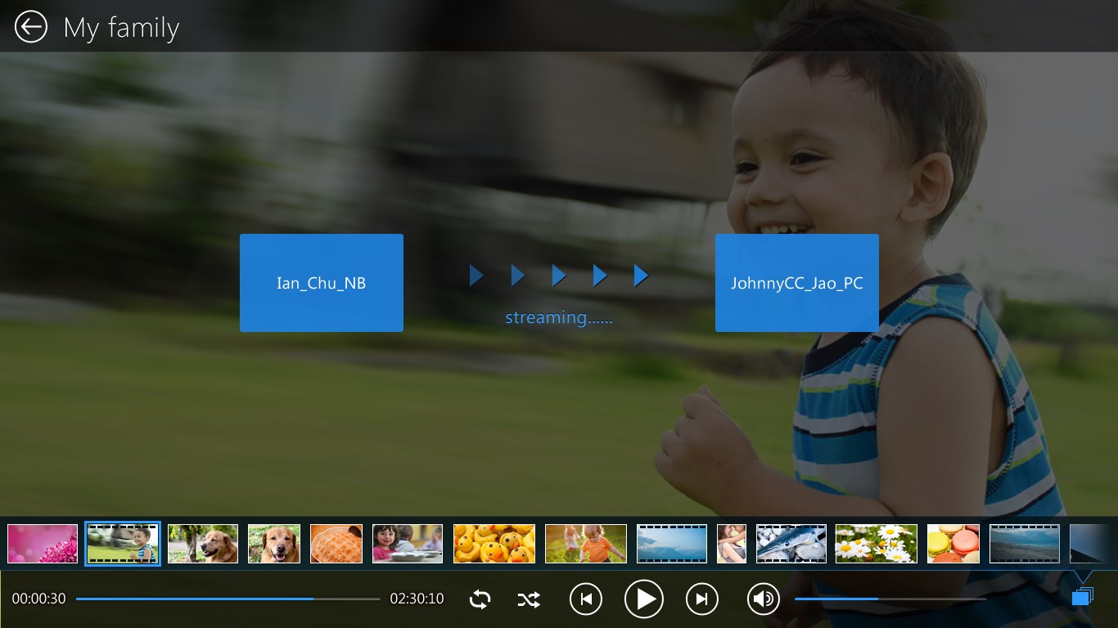Screen dimensions: 1118x628
Task: Open the white daisies thumbnail
Action: (x=876, y=544)
